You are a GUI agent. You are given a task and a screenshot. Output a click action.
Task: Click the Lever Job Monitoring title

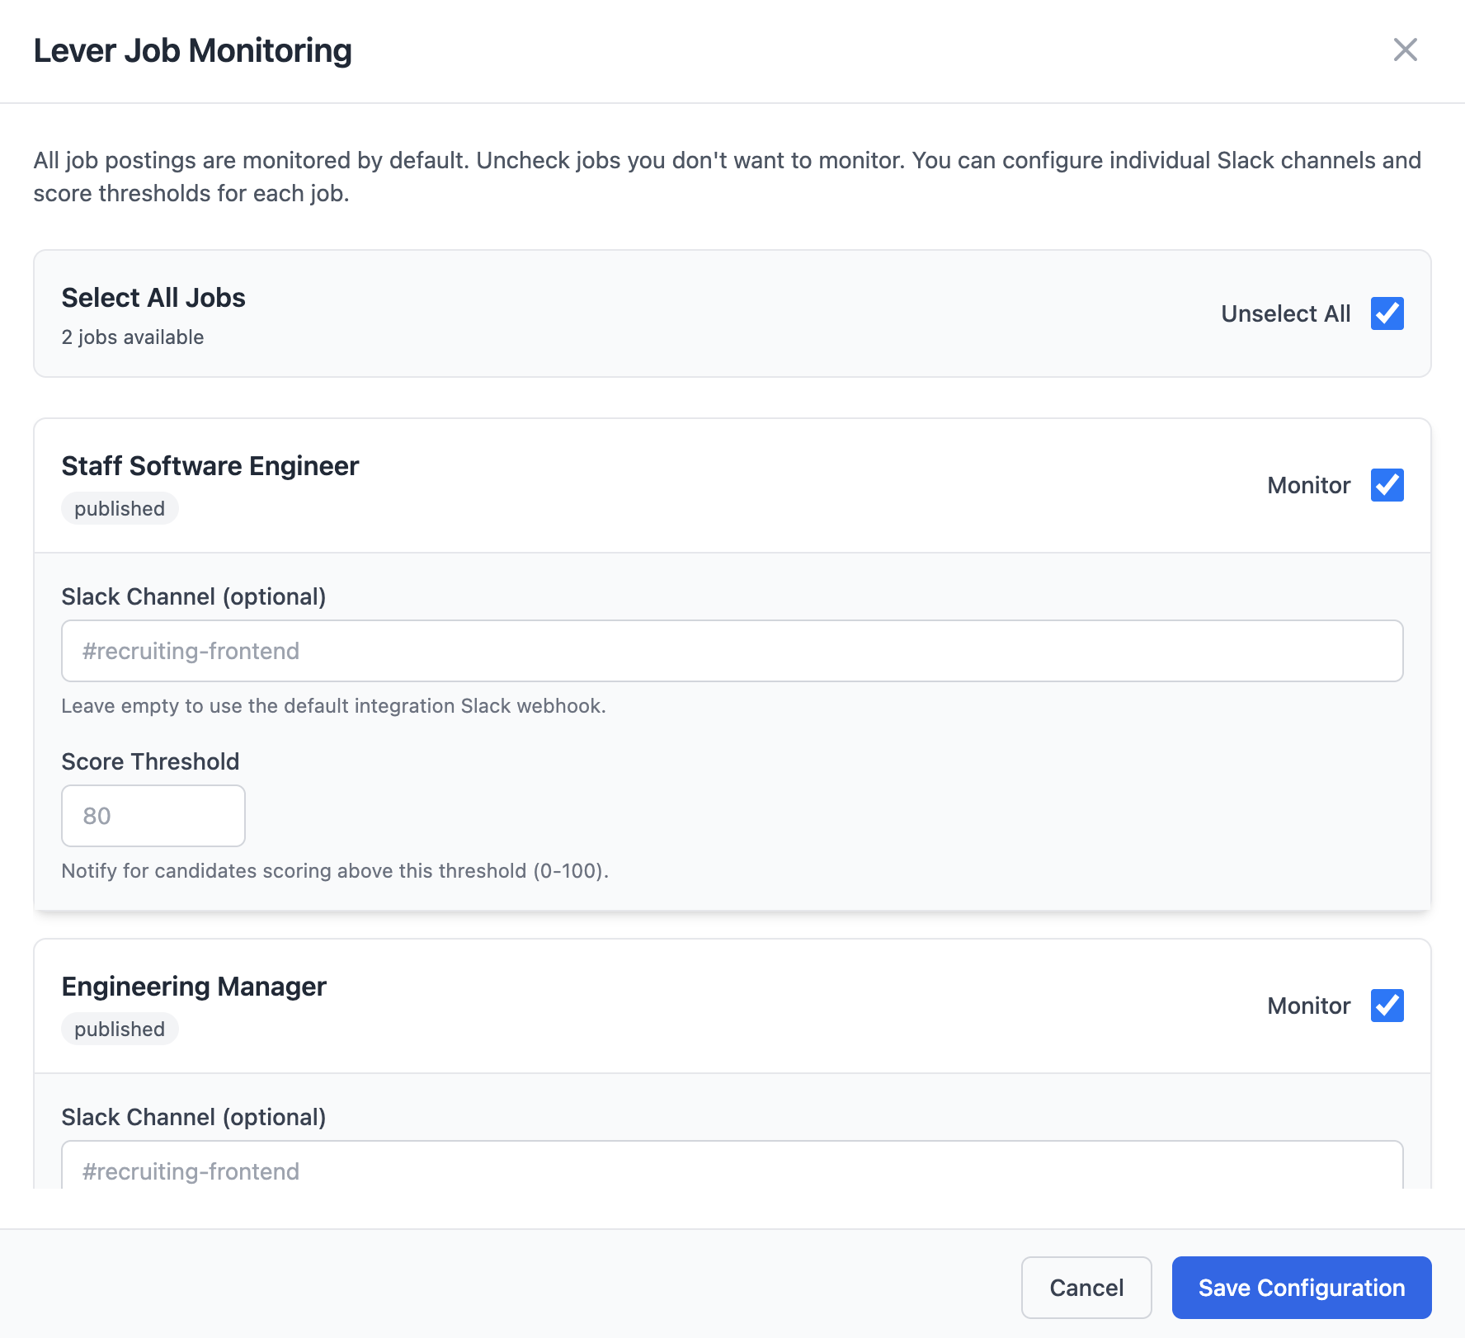tap(192, 50)
